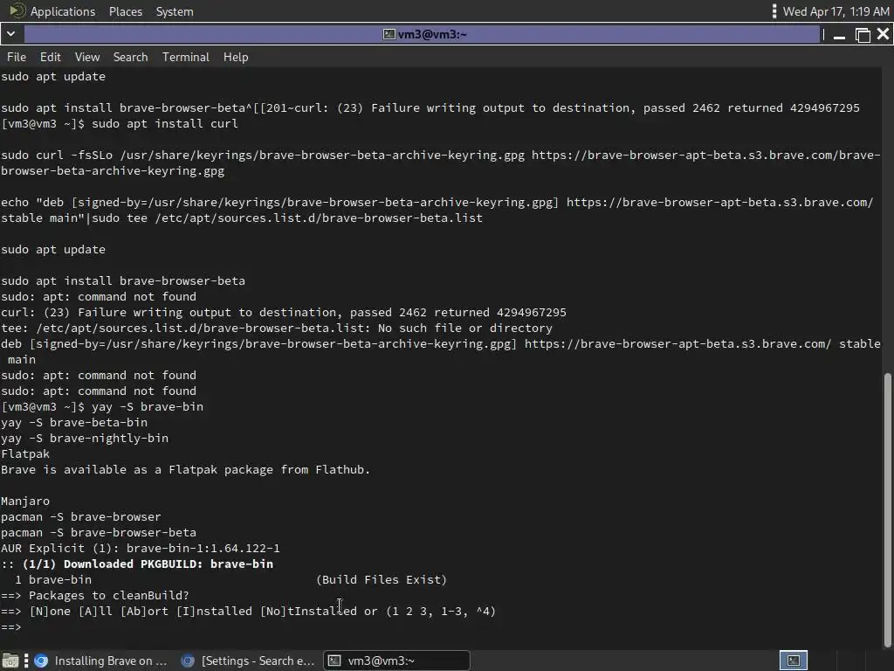Click the MATE logo icon beside Applications
The image size is (894, 671).
click(17, 10)
